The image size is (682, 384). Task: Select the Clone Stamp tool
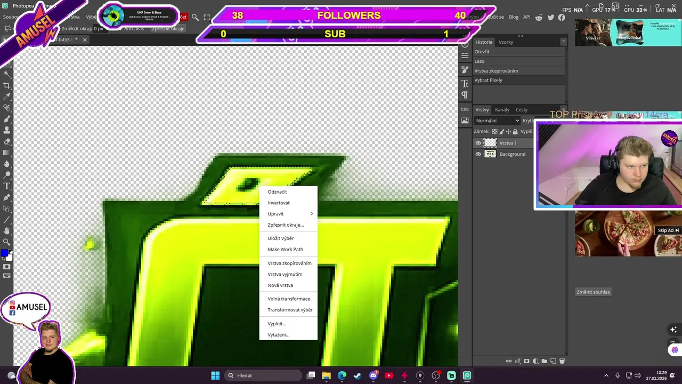click(x=7, y=130)
